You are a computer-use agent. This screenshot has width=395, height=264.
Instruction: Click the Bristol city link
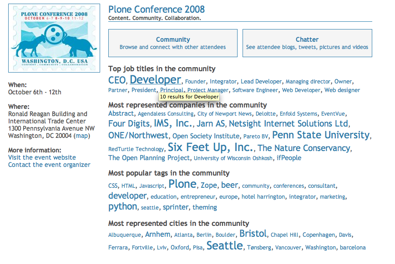[253, 234]
